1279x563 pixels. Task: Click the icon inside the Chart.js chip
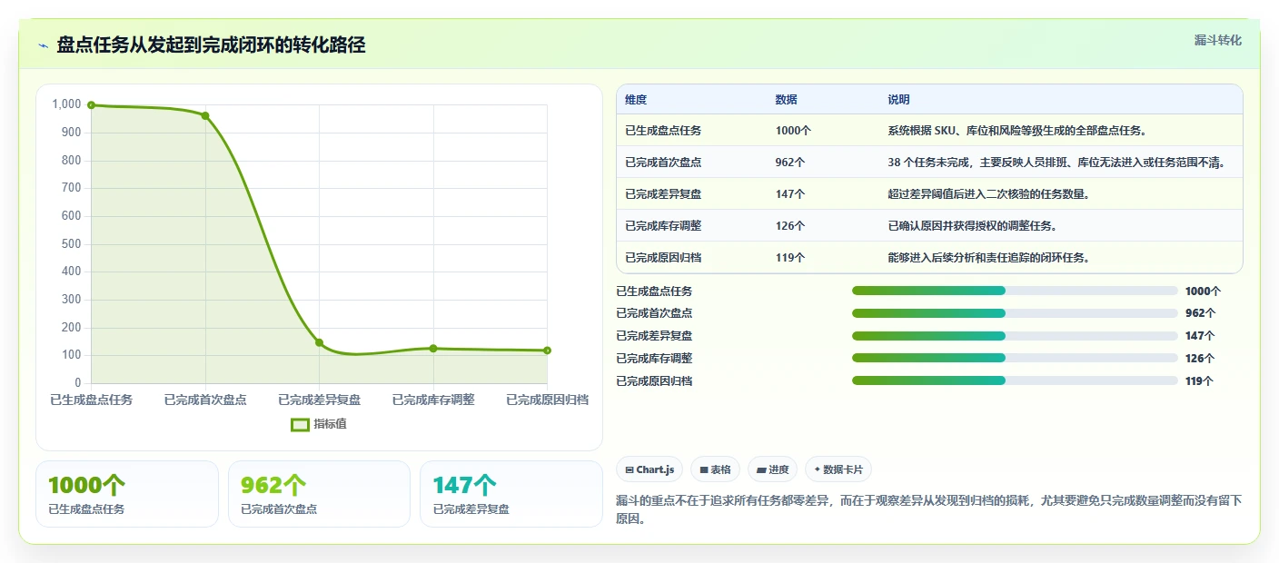pyautogui.click(x=630, y=469)
